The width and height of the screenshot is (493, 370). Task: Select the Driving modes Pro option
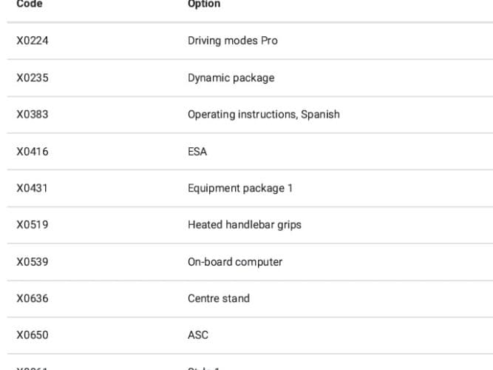tap(233, 41)
